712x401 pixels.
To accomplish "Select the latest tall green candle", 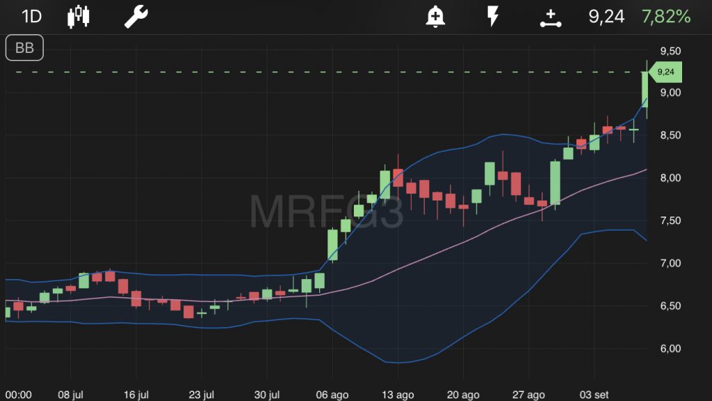I will click(x=645, y=90).
